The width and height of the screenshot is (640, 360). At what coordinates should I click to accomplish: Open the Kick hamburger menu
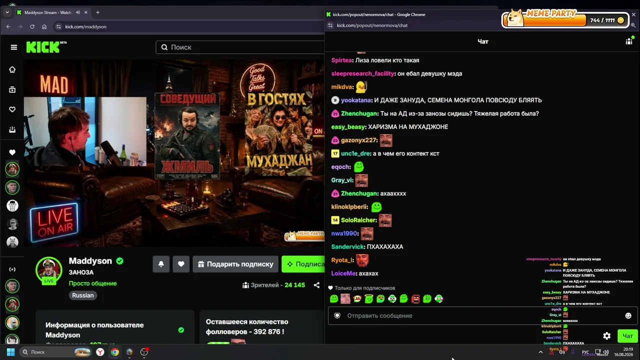[14, 47]
